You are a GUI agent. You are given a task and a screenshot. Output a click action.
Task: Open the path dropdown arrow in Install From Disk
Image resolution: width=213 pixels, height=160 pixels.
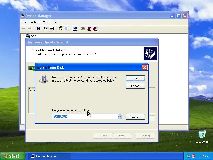[120, 117]
